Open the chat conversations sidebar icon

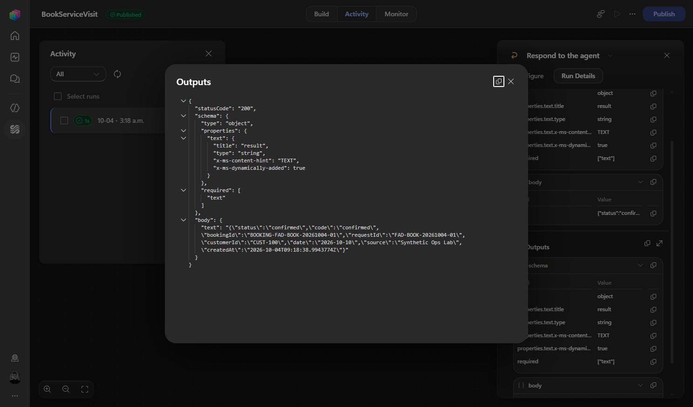(15, 79)
